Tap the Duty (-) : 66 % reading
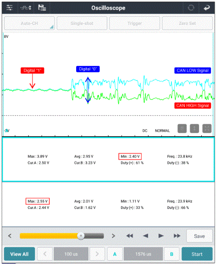The image size is (216, 264). pyautogui.click(x=178, y=207)
